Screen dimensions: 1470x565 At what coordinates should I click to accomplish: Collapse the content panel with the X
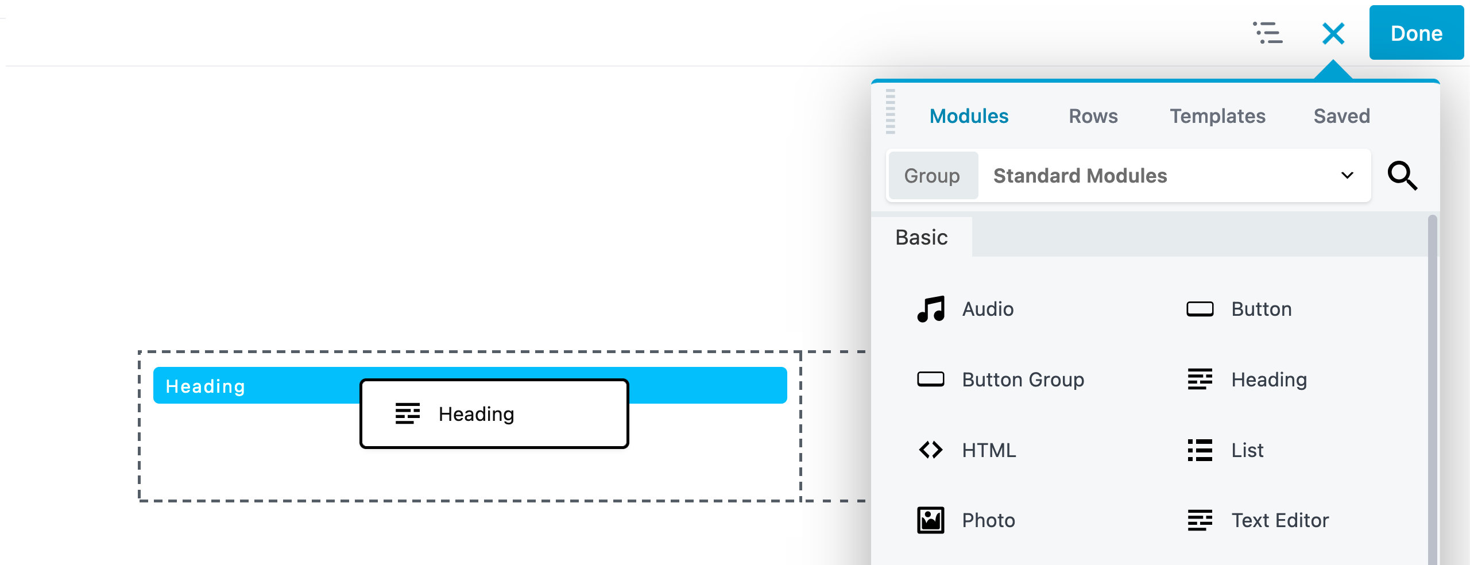click(1333, 33)
